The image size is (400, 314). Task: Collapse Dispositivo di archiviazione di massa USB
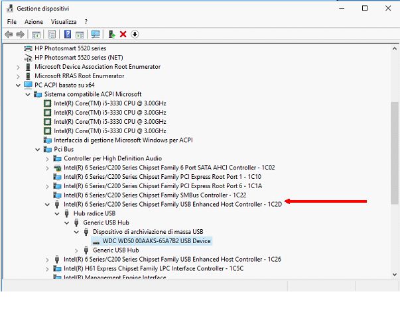76,232
